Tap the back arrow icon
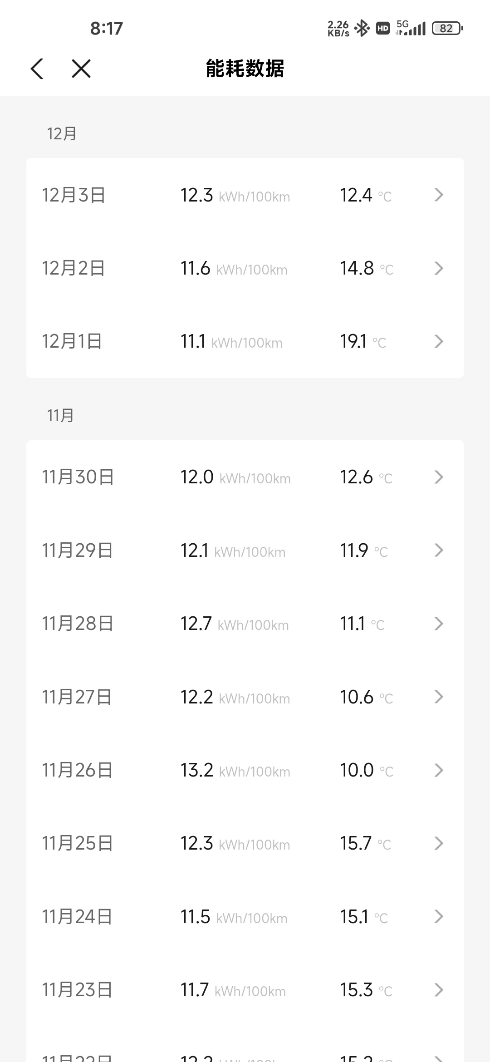This screenshot has height=1062, width=490. coord(37,69)
